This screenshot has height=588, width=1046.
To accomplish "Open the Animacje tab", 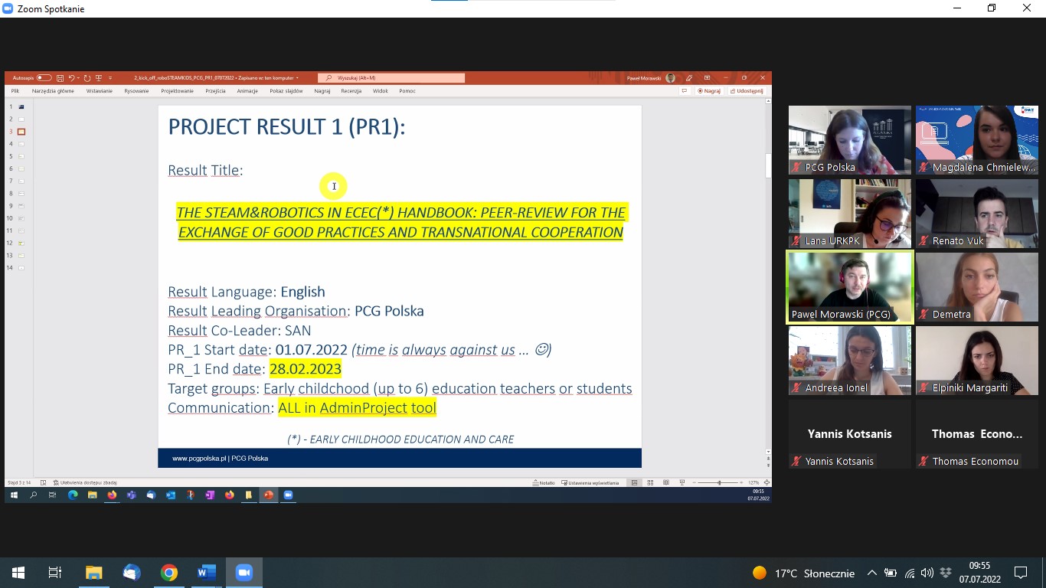I will pyautogui.click(x=247, y=90).
